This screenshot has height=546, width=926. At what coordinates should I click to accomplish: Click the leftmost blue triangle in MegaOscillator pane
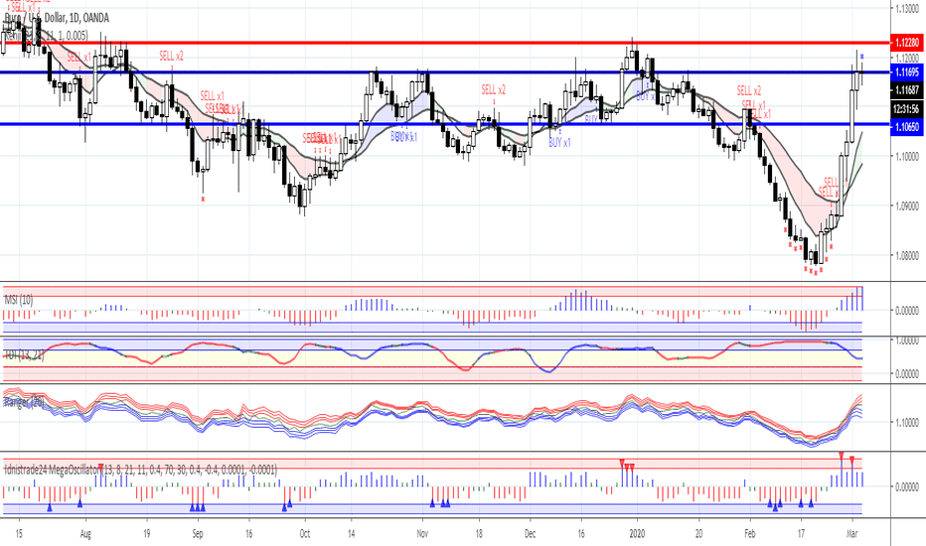pyautogui.click(x=50, y=507)
